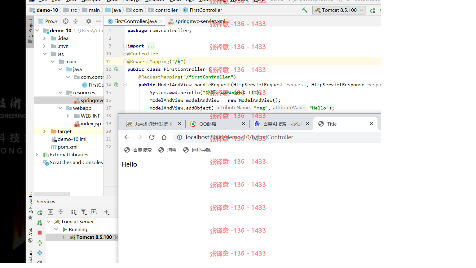The height and width of the screenshot is (268, 476).
Task: Open Project panel gear settings
Action: click(x=89, y=21)
